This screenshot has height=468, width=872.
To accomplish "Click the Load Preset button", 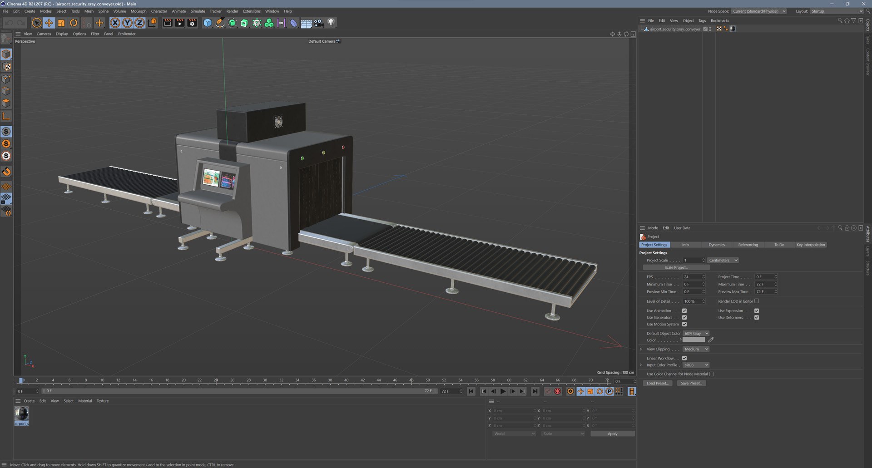I will 657,383.
